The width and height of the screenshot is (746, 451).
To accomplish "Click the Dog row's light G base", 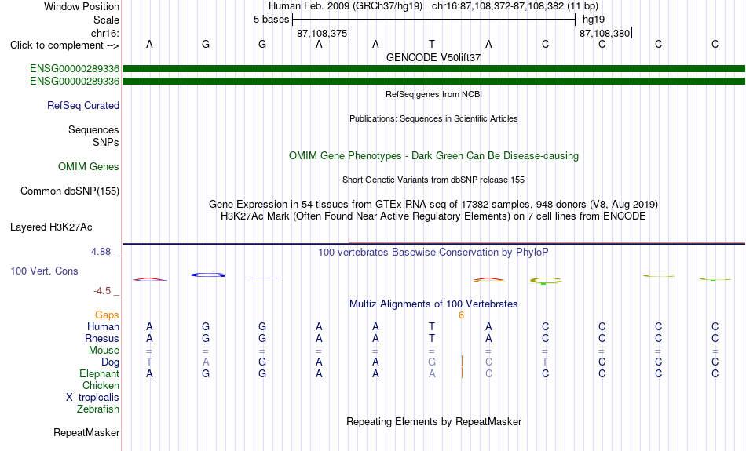I will tap(432, 362).
